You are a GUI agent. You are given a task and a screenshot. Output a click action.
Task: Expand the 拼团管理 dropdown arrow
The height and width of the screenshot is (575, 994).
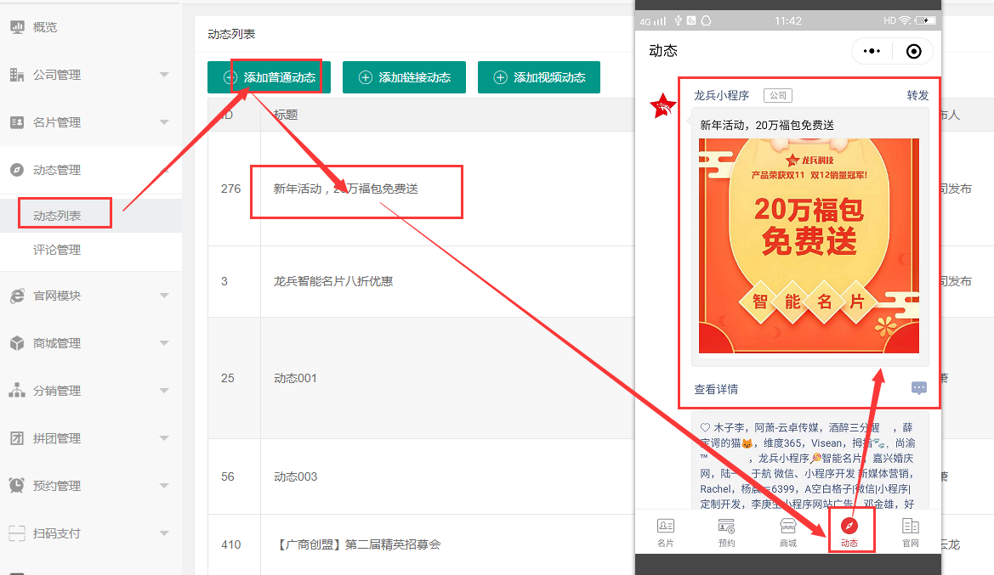pyautogui.click(x=164, y=438)
